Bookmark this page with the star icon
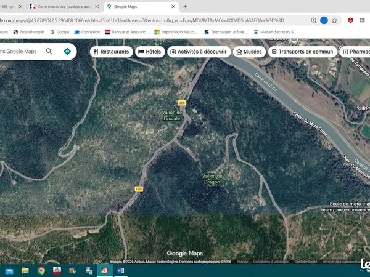 (334, 20)
